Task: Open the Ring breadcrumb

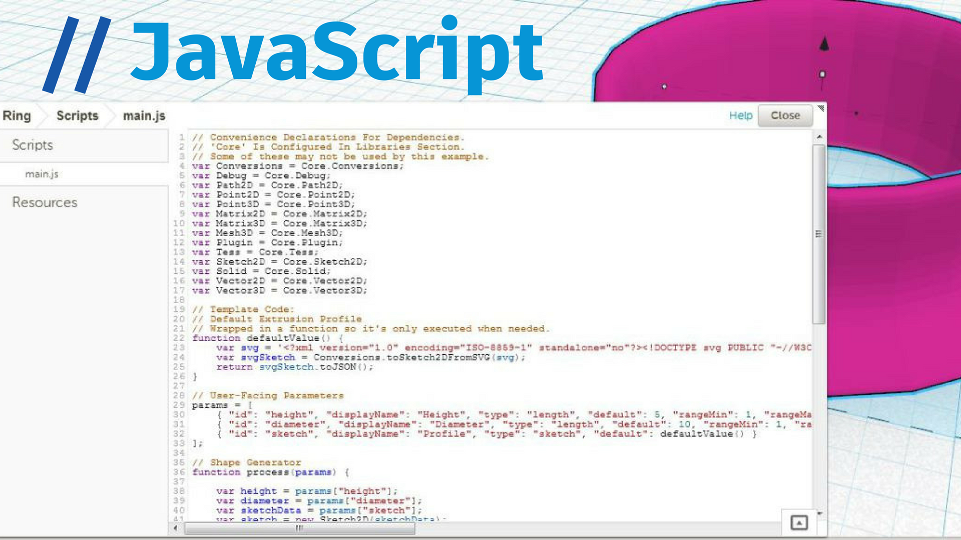Action: [17, 116]
